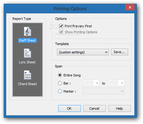Confirm with the OK button

pos(69,108)
